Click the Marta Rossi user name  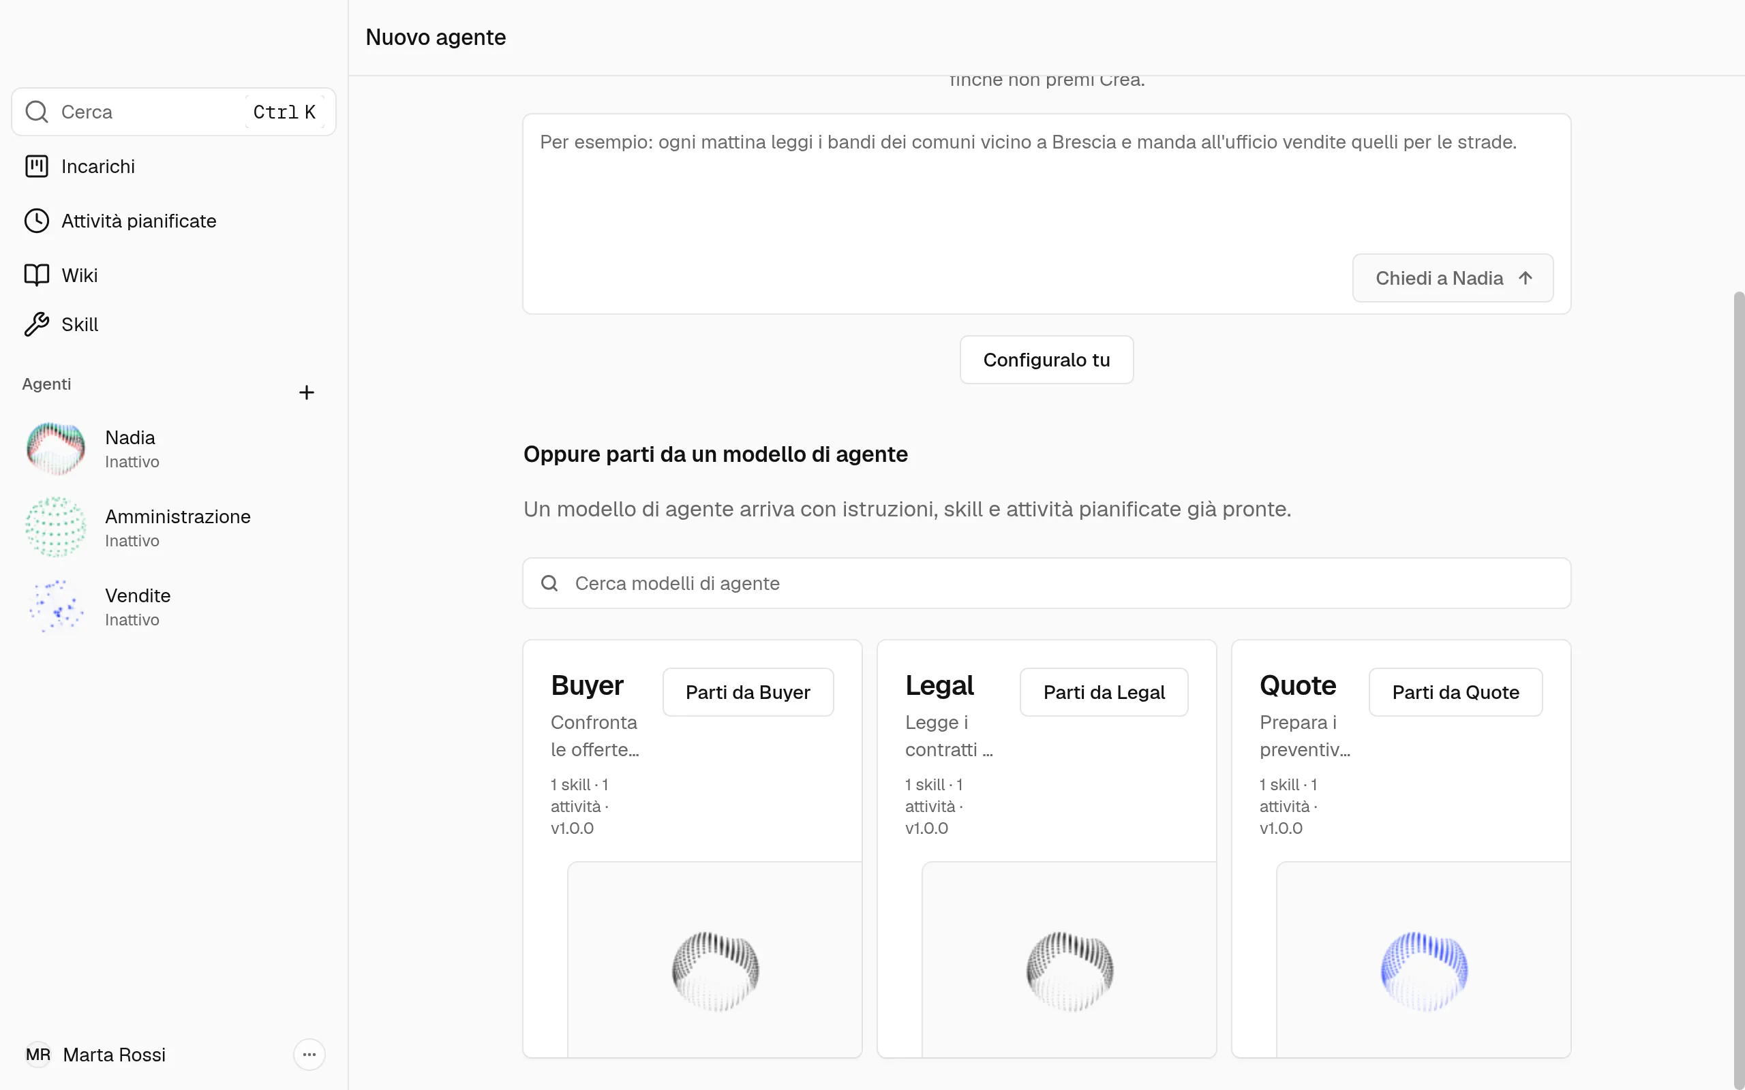coord(114,1055)
